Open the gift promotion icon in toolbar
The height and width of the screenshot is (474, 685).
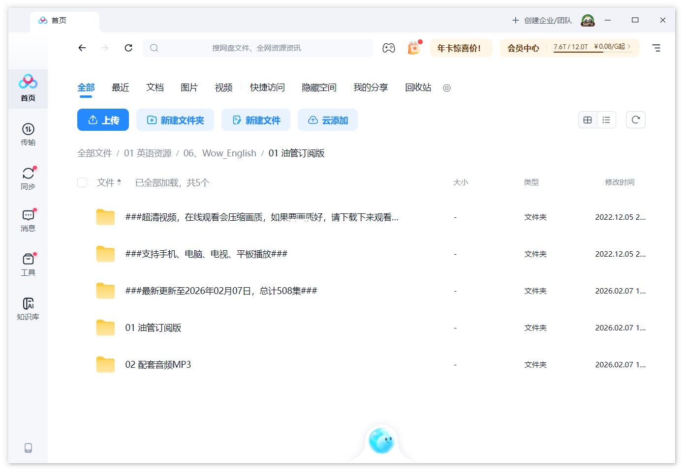[413, 48]
